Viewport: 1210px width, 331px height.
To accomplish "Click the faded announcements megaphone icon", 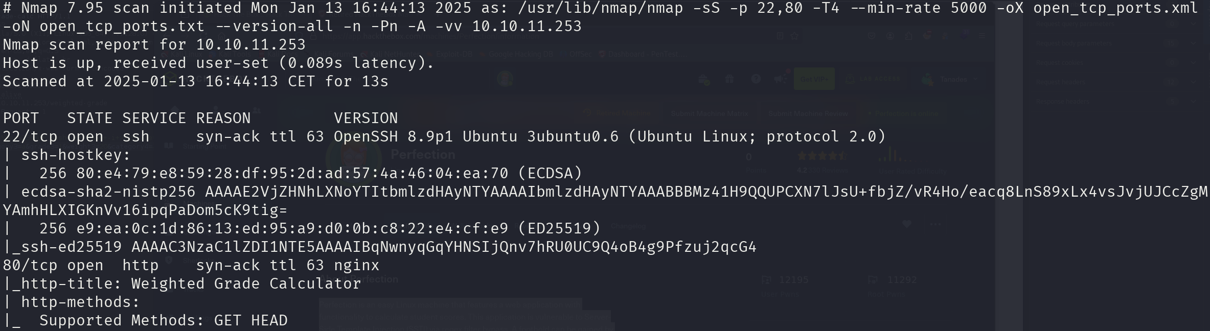I will point(780,79).
